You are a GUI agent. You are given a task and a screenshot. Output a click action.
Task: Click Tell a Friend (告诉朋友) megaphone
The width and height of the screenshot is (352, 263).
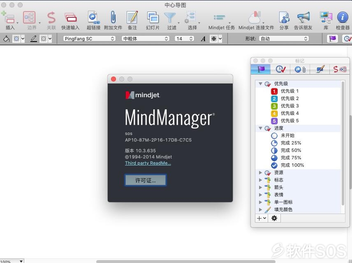[x=303, y=18]
